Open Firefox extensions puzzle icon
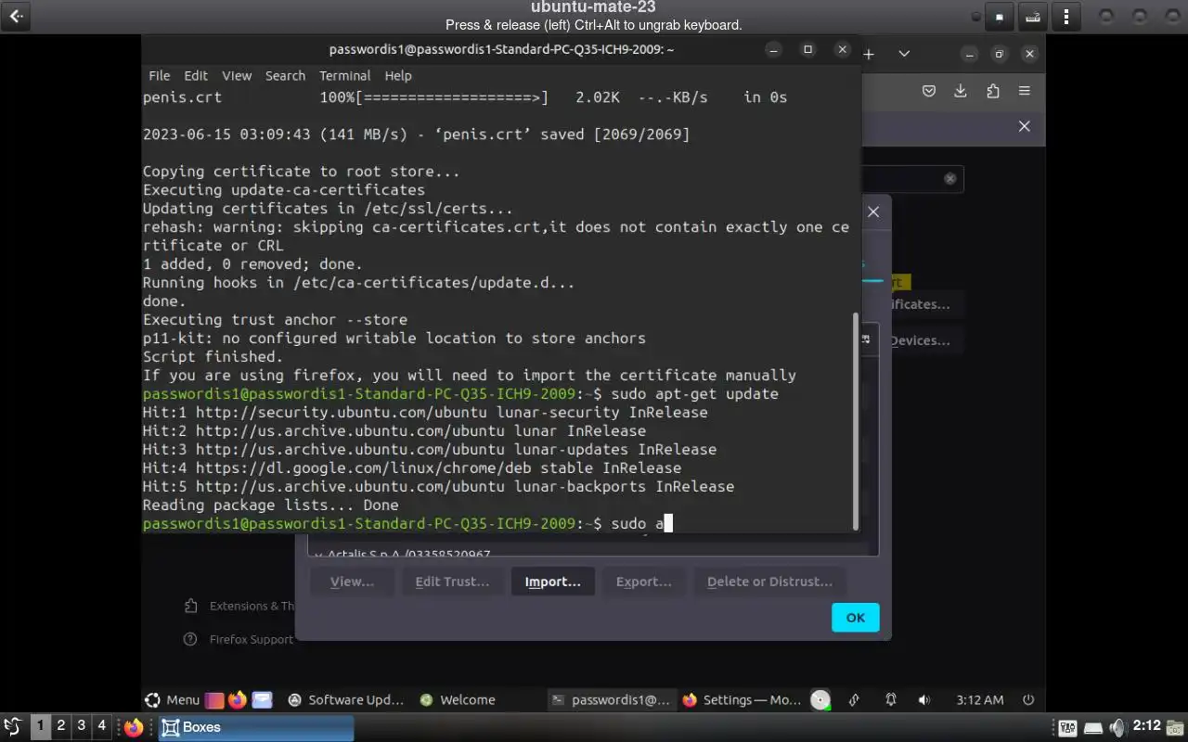The width and height of the screenshot is (1188, 742). [x=993, y=90]
